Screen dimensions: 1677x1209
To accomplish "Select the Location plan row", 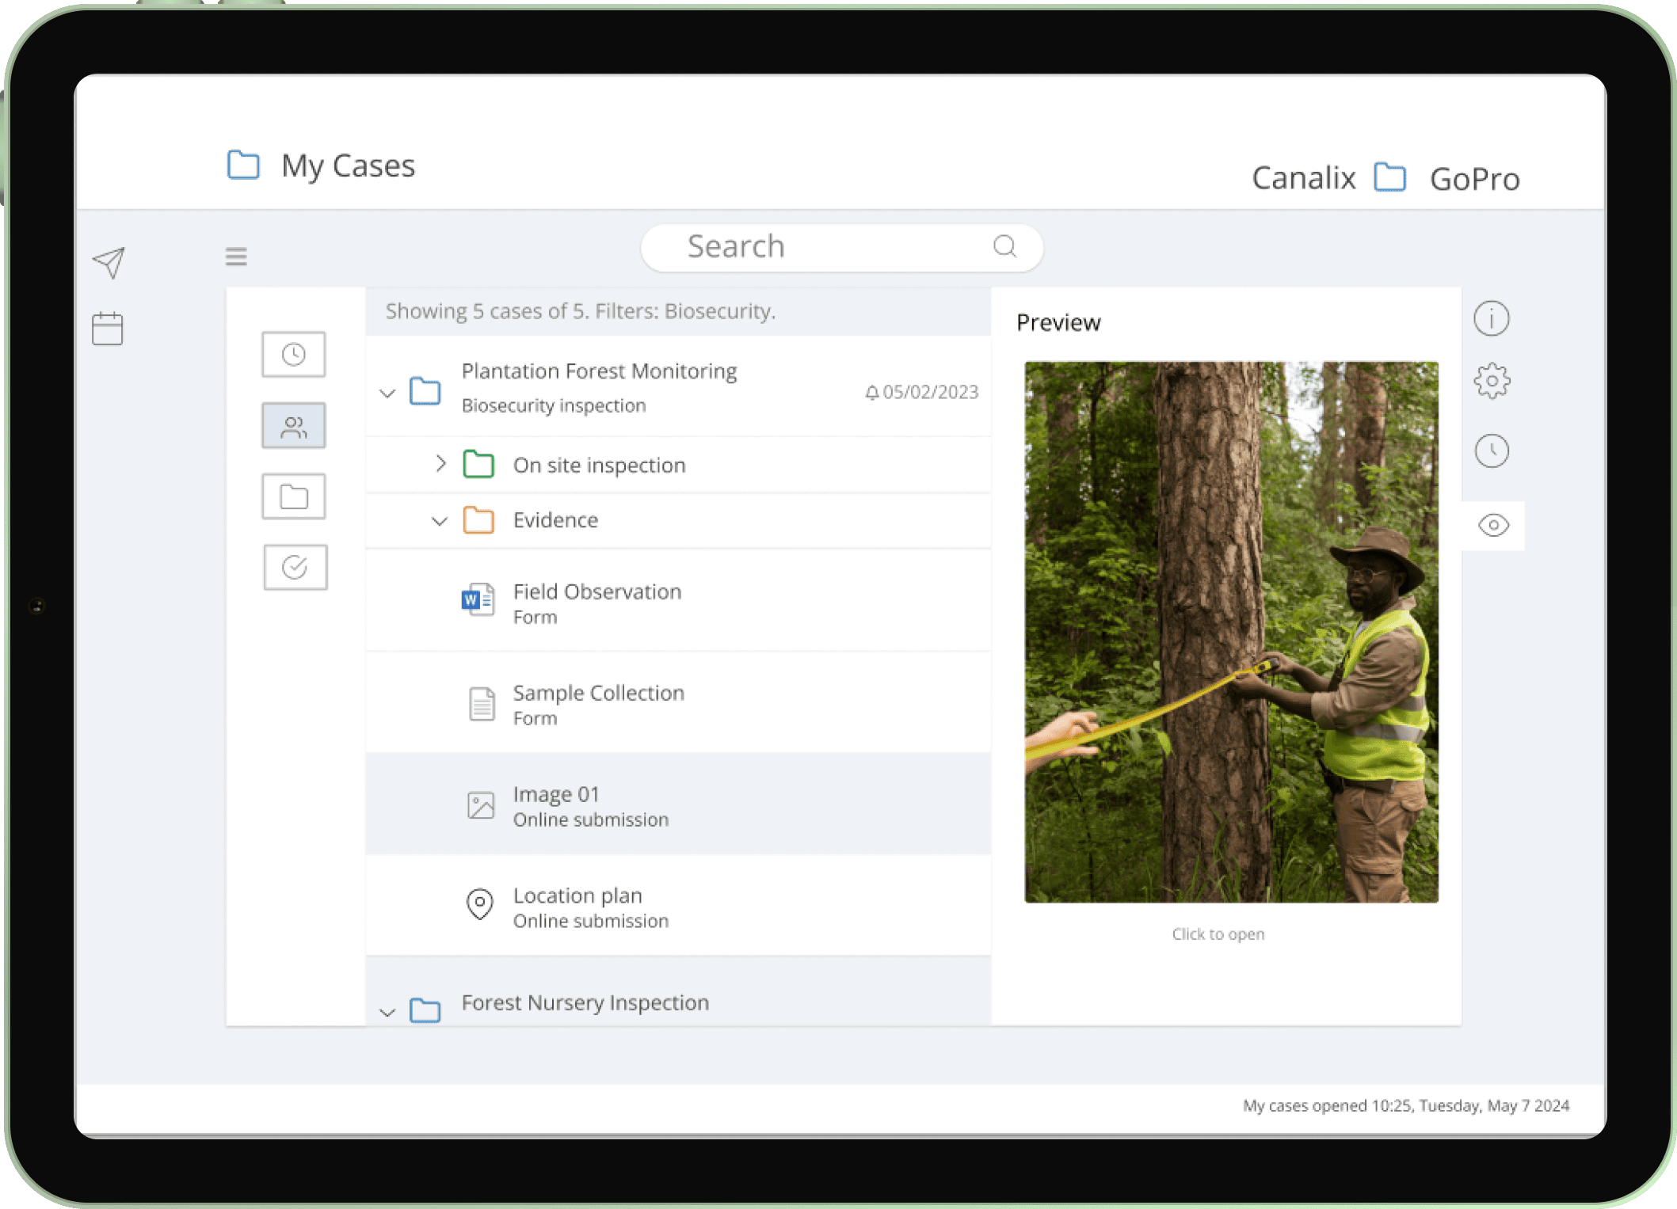I will (x=678, y=906).
